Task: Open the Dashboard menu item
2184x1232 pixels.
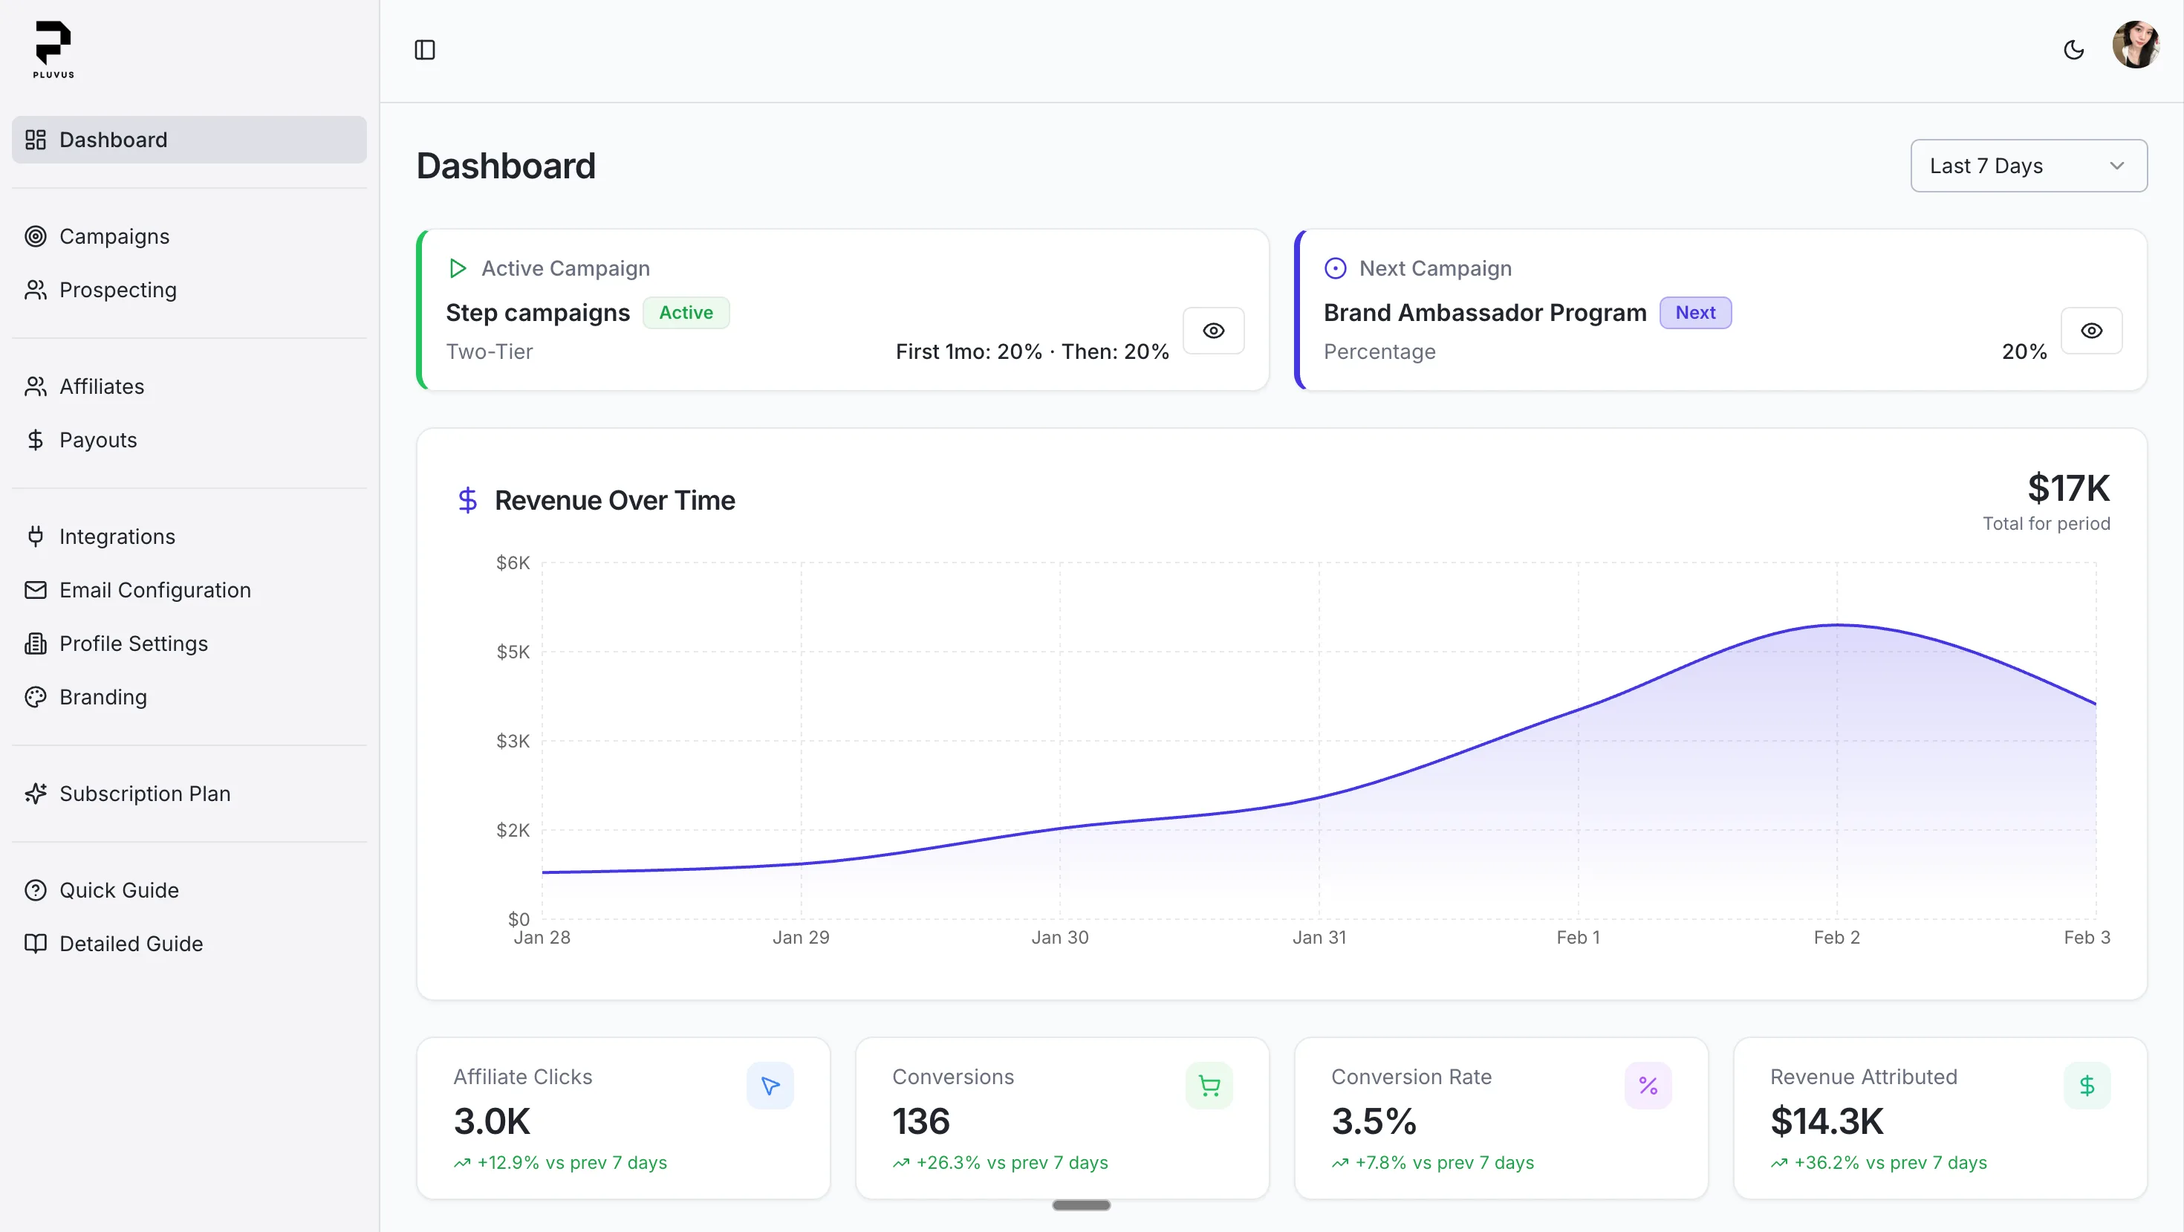Action: (x=189, y=140)
